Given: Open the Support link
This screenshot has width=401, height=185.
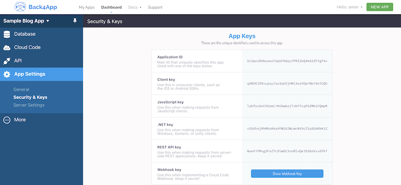Looking at the screenshot, I should [155, 7].
